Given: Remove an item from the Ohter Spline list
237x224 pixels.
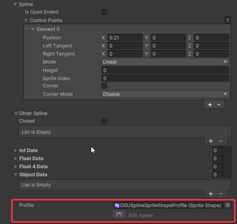Looking at the screenshot, I should click(x=220, y=141).
